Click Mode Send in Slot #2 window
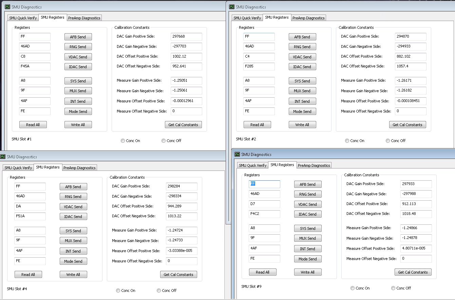The height and width of the screenshot is (300, 455). click(302, 112)
